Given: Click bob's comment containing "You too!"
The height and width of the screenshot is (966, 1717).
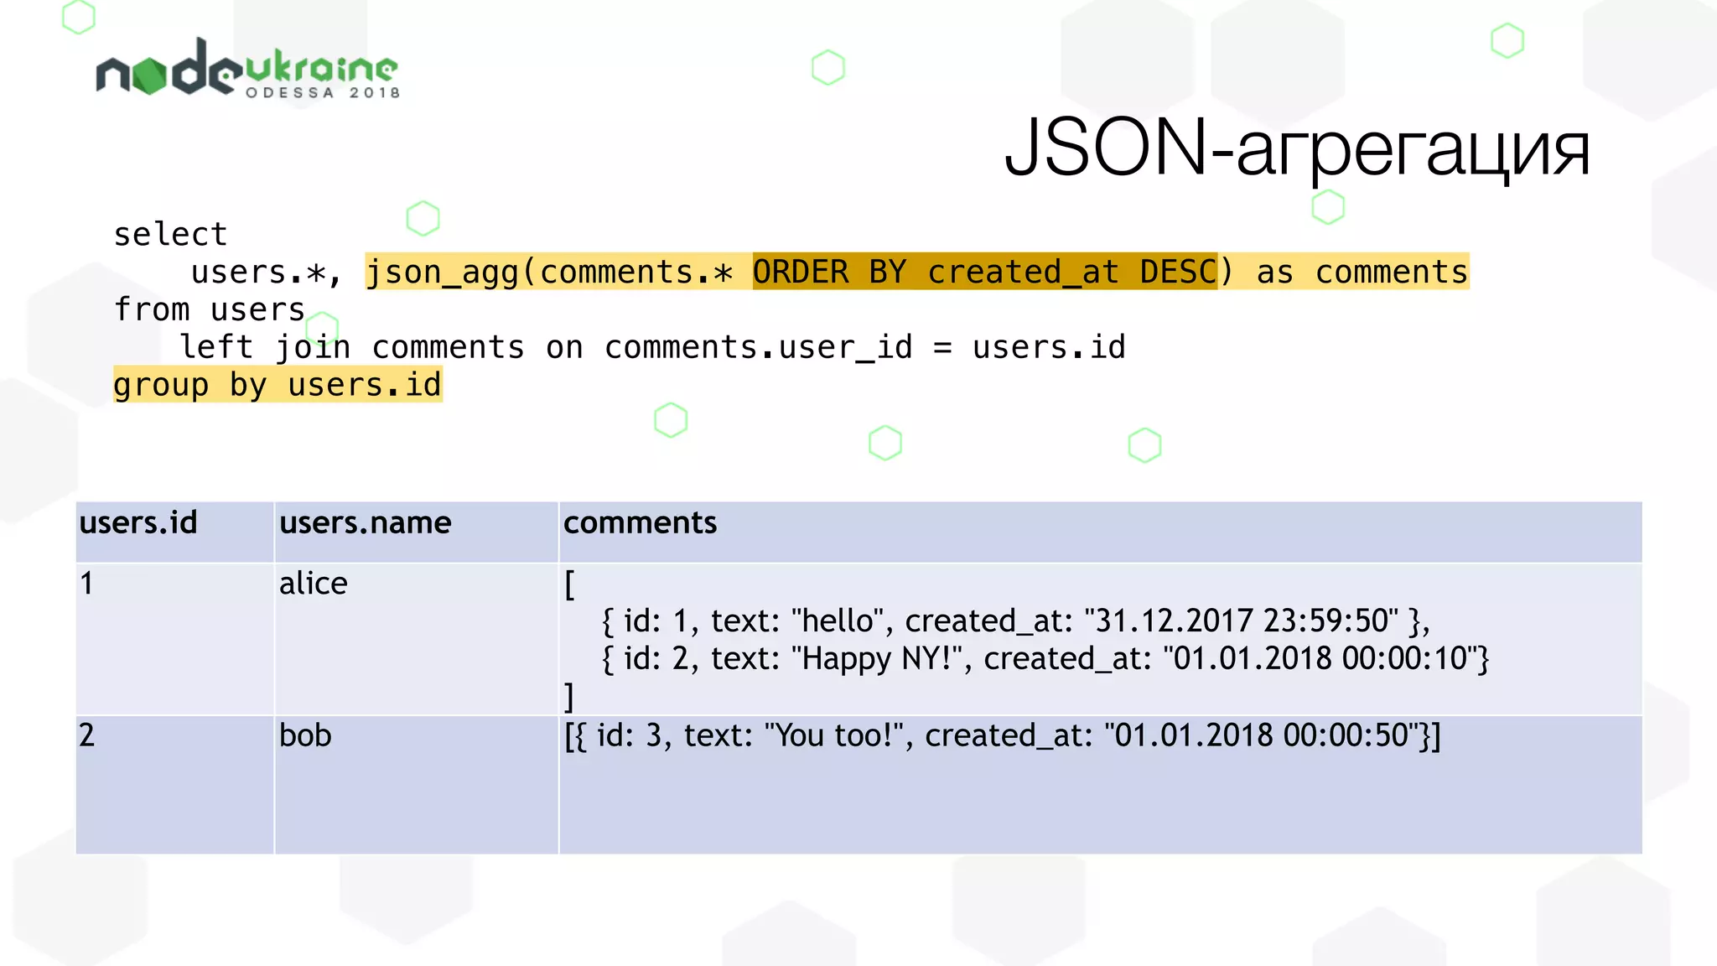Looking at the screenshot, I should 1003,735.
